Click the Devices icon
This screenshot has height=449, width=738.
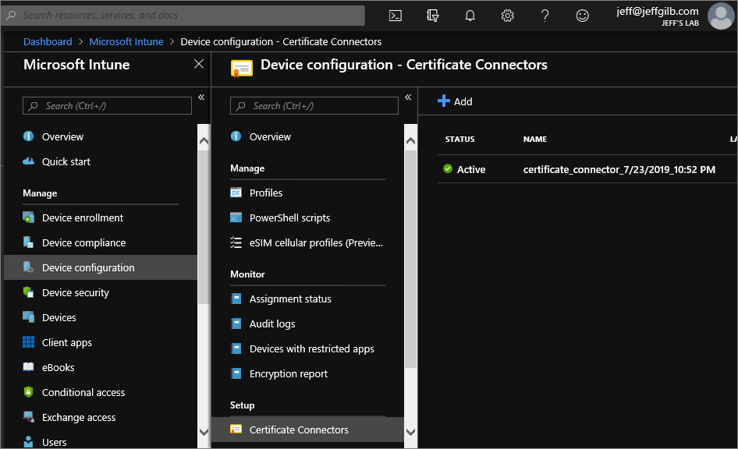pos(28,317)
